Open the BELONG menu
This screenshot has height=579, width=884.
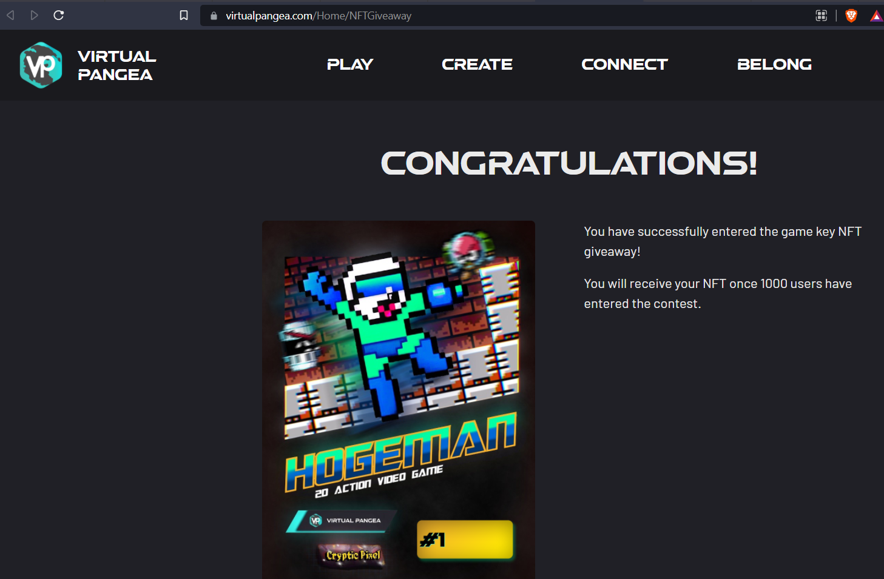tap(774, 64)
